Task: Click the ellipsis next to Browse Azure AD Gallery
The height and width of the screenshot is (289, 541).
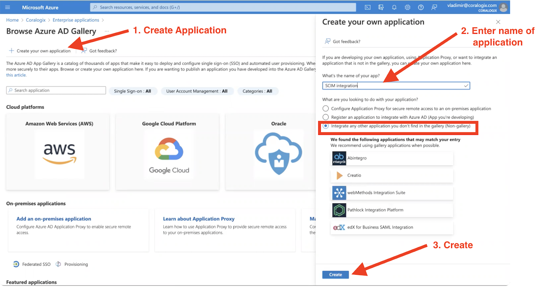Action: (x=107, y=31)
